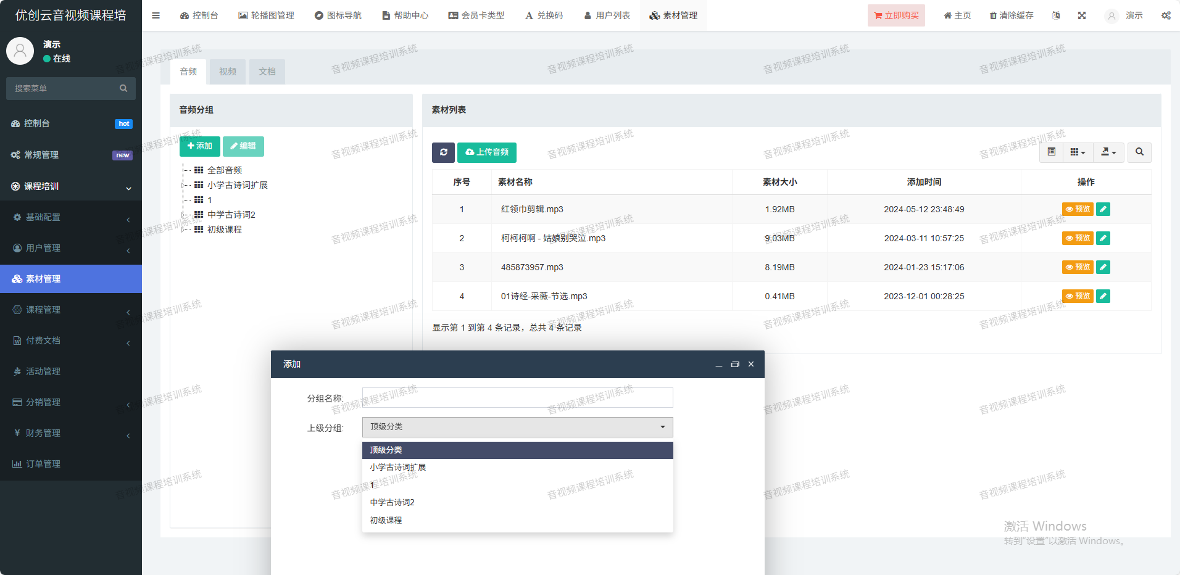This screenshot has height=575, width=1180.
Task: Click the green edit pencil for 红领巾剪辑.mp3
Action: 1103,209
